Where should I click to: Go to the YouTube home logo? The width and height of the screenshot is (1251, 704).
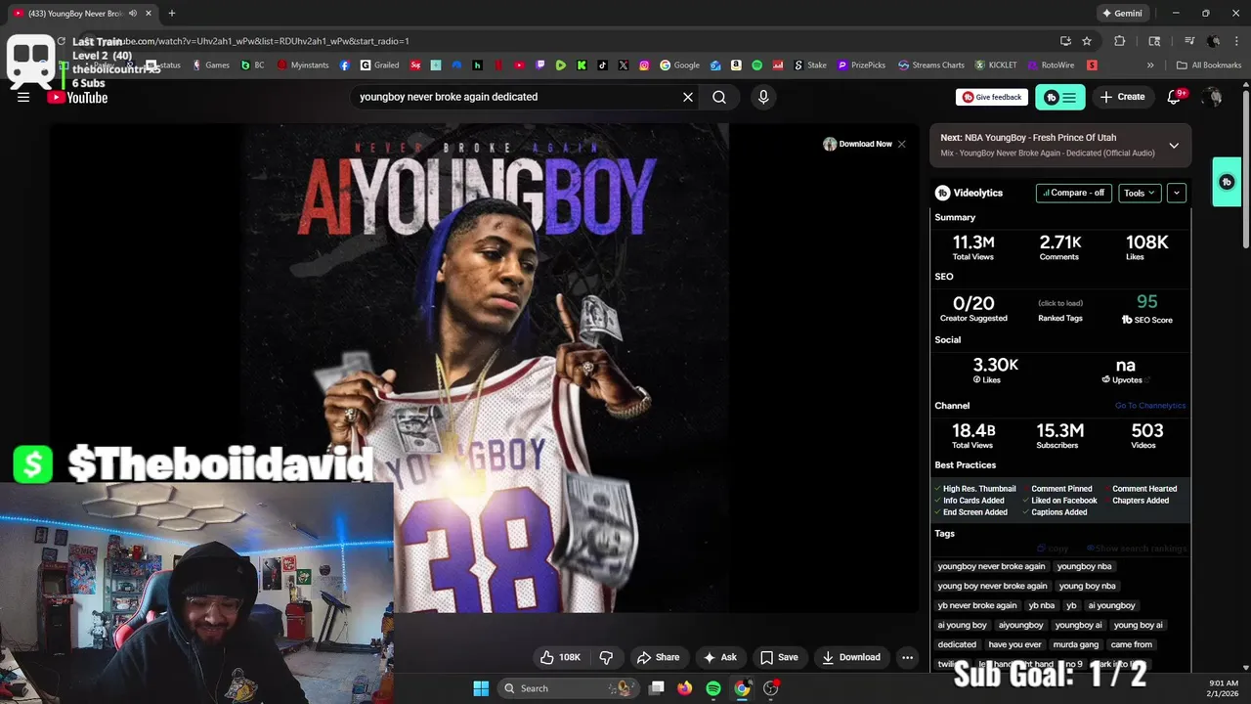pyautogui.click(x=77, y=97)
